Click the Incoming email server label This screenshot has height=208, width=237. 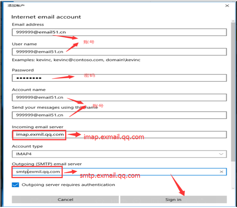click(38, 127)
